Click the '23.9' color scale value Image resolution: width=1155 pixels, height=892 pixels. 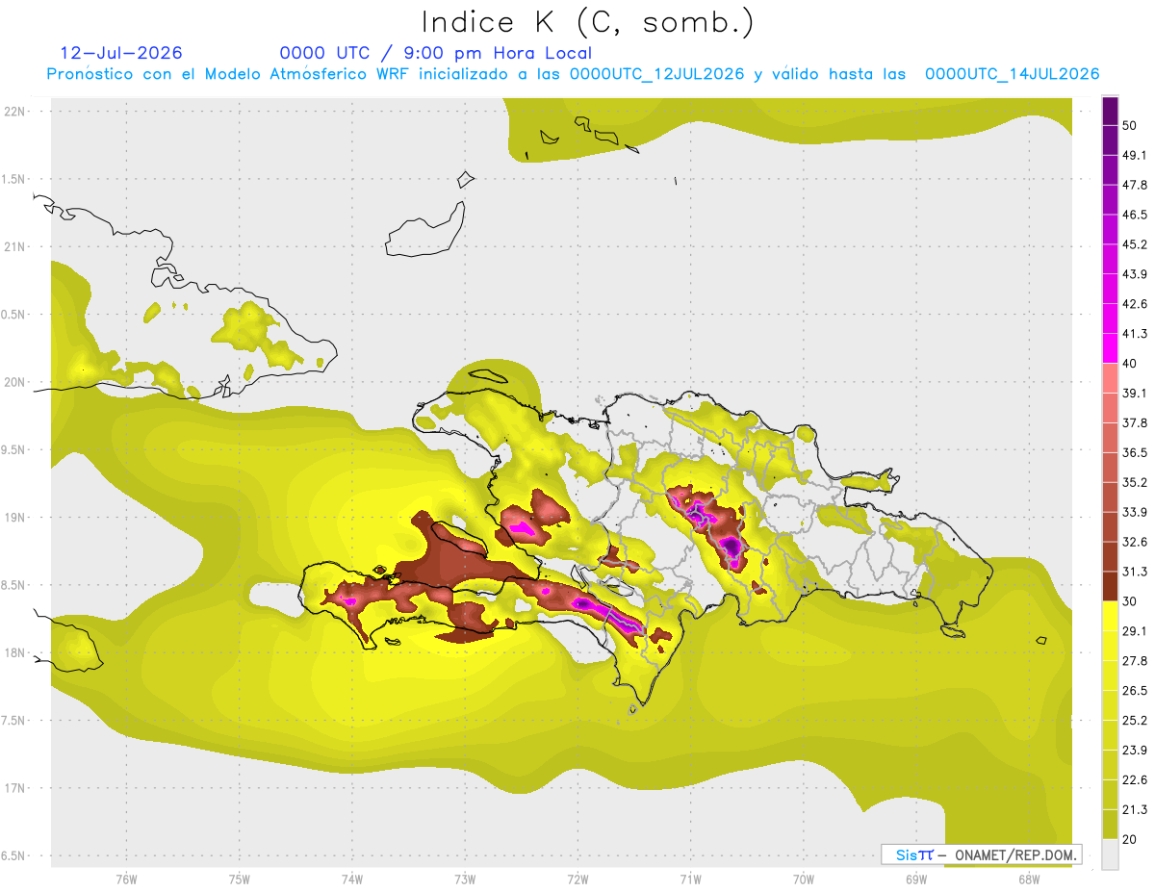pos(1135,750)
